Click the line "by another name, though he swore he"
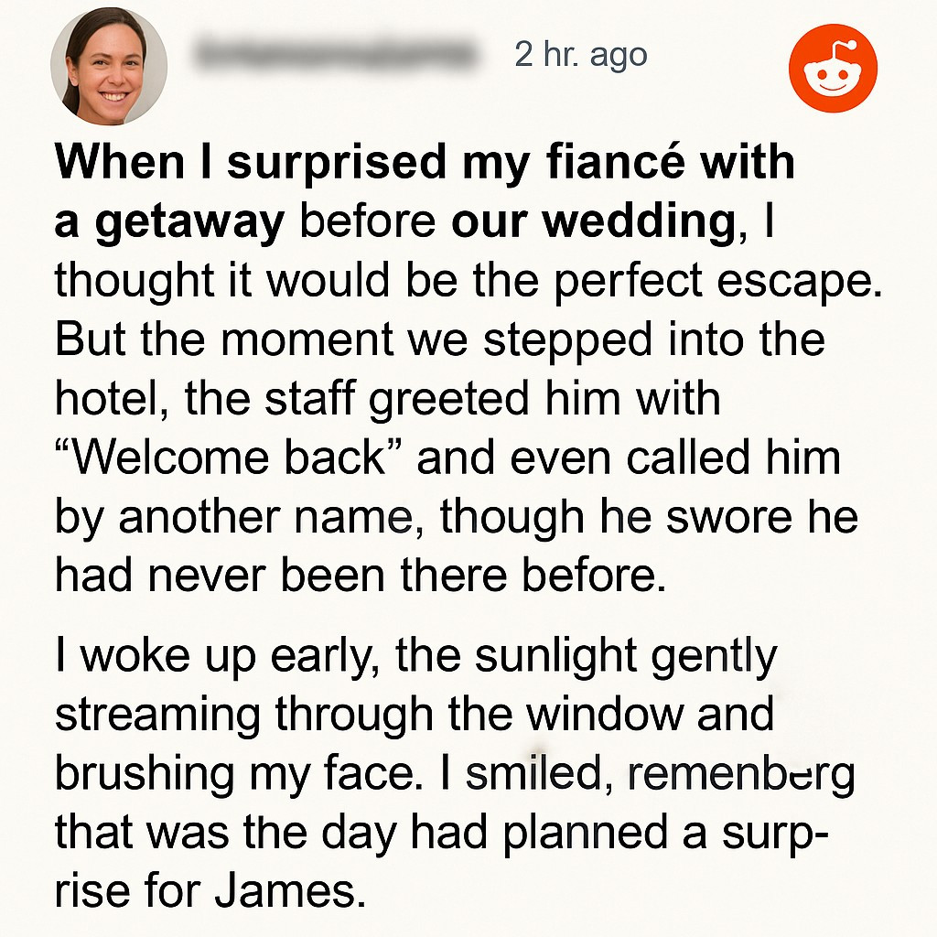 point(457,517)
